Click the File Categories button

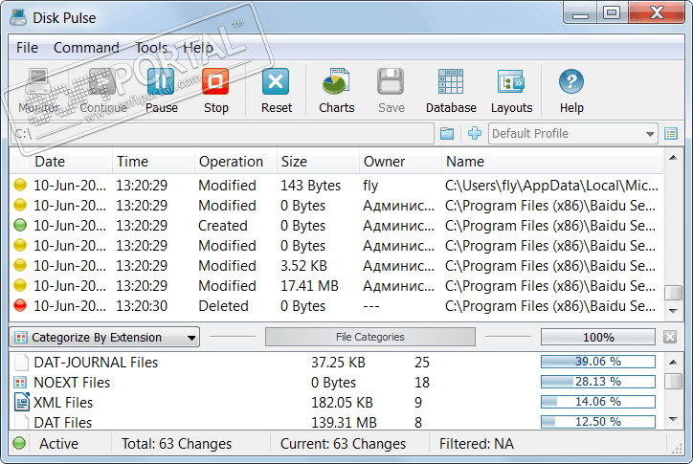[369, 337]
